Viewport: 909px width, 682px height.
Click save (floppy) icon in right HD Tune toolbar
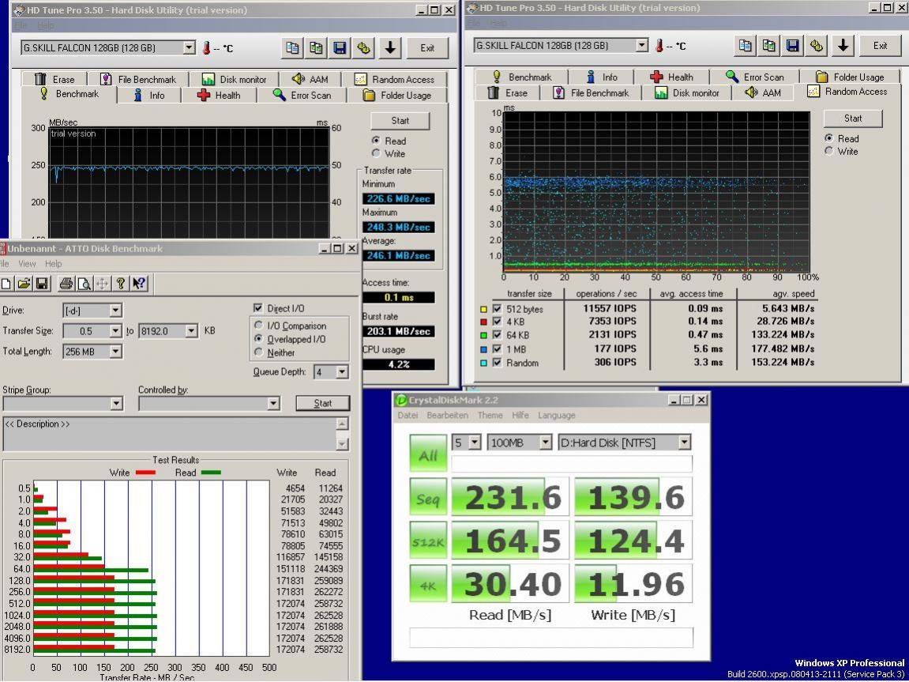coord(793,46)
